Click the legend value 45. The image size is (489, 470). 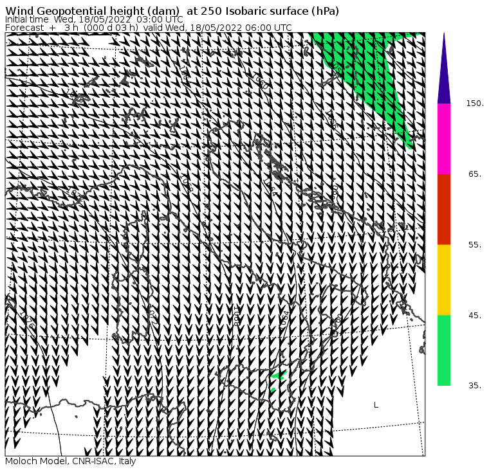(475, 316)
